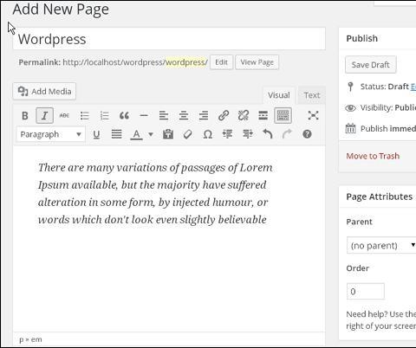Open text color picker dropdown arrow
The height and width of the screenshot is (348, 416).
[x=151, y=134]
